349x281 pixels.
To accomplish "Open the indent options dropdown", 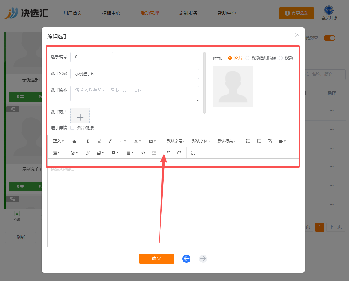I will coord(56,153).
